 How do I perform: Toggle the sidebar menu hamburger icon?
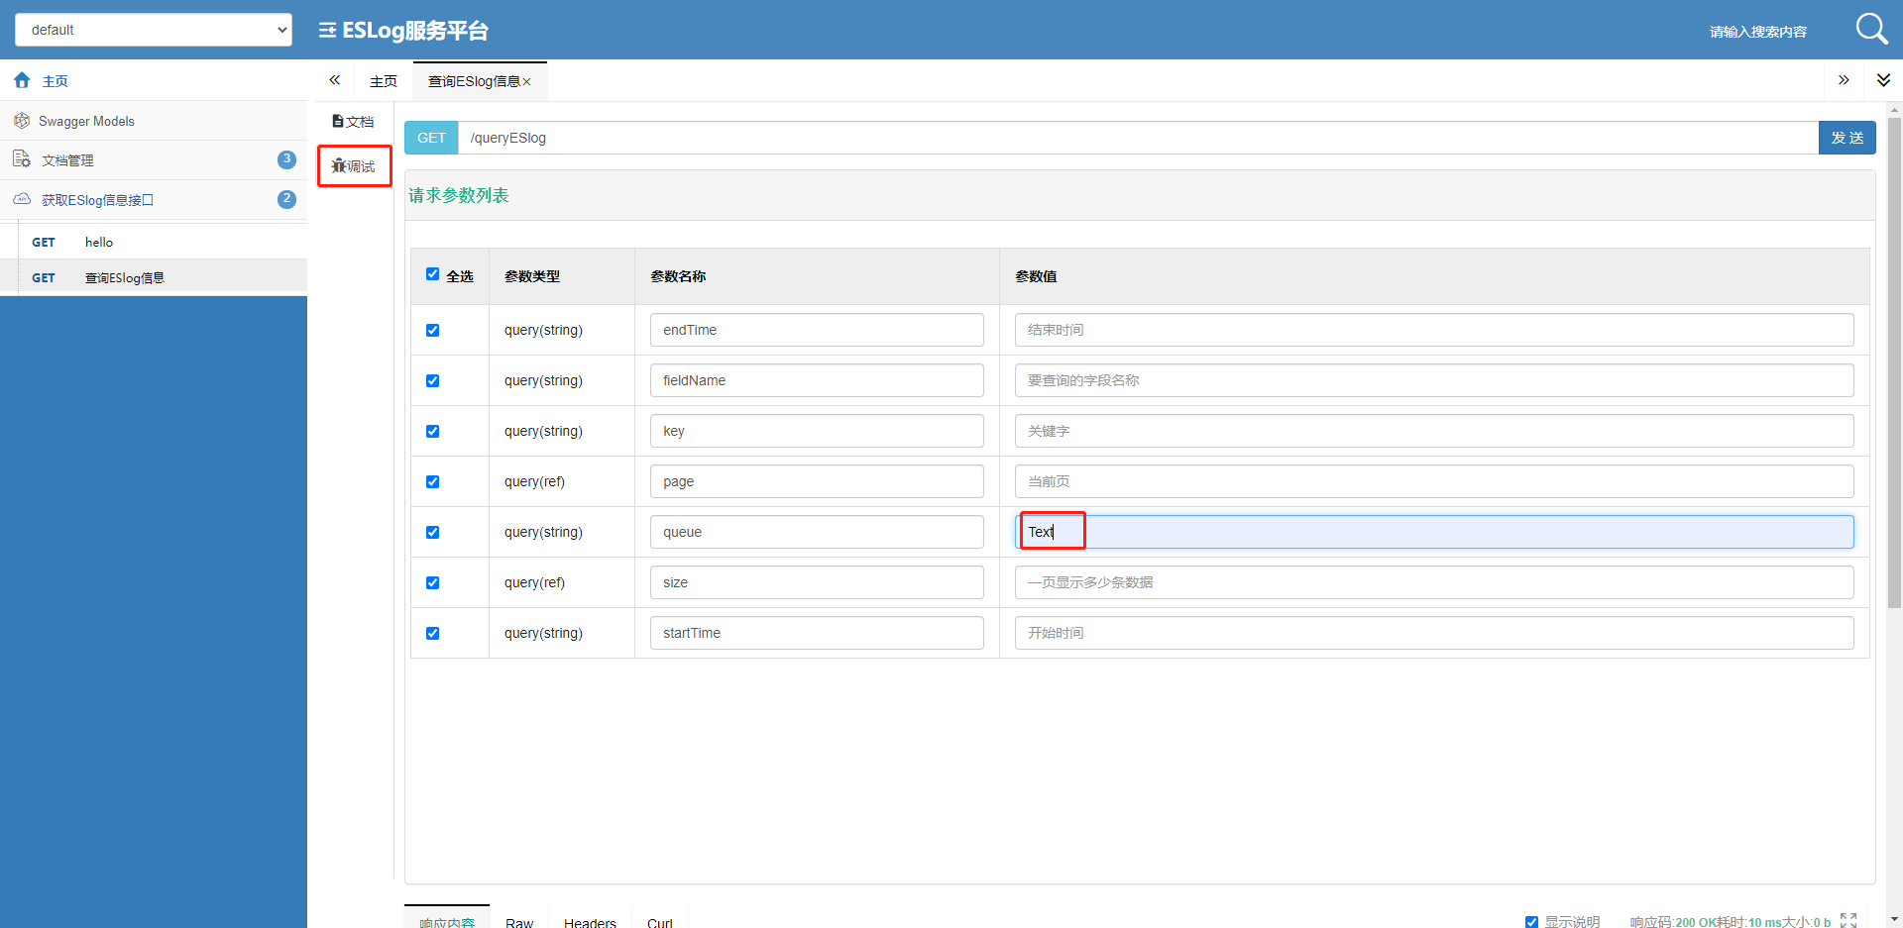coord(327,31)
